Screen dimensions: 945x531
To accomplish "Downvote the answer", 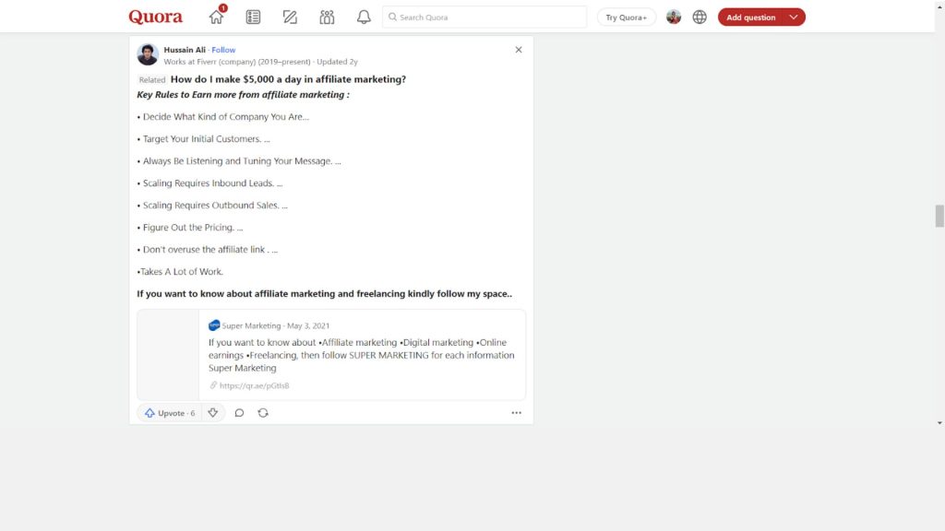I will pos(213,413).
